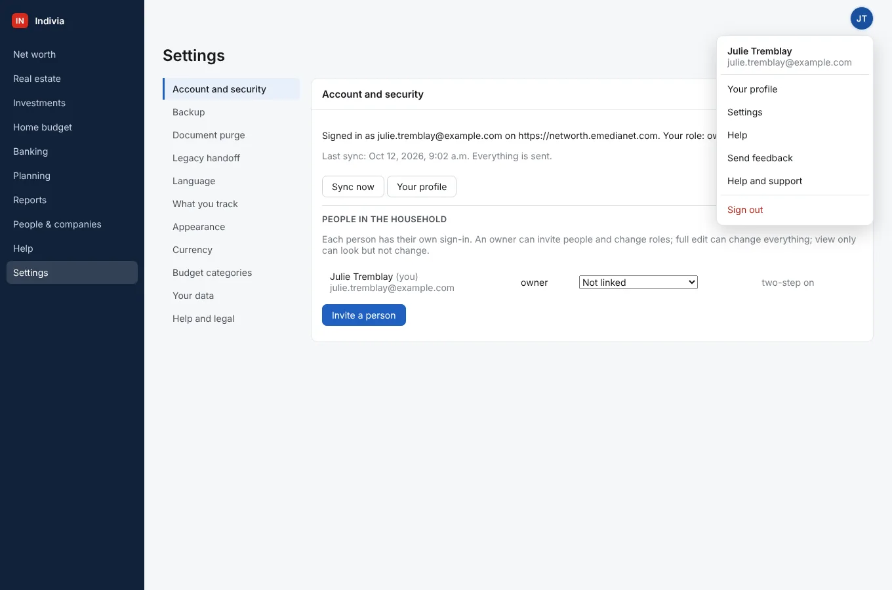
Task: Open Currency settings
Action: point(232,250)
